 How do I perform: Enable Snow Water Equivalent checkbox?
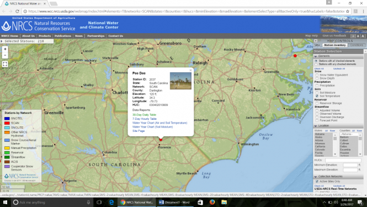click(317, 75)
